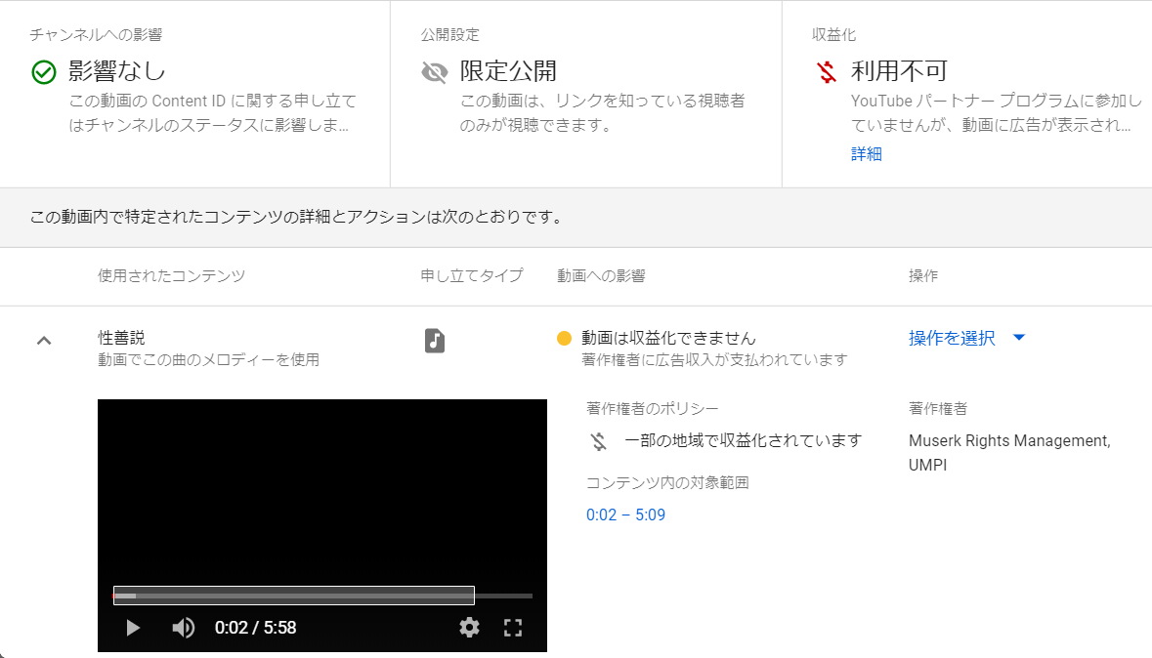Play the video preview
The image size is (1152, 658).
(x=134, y=628)
